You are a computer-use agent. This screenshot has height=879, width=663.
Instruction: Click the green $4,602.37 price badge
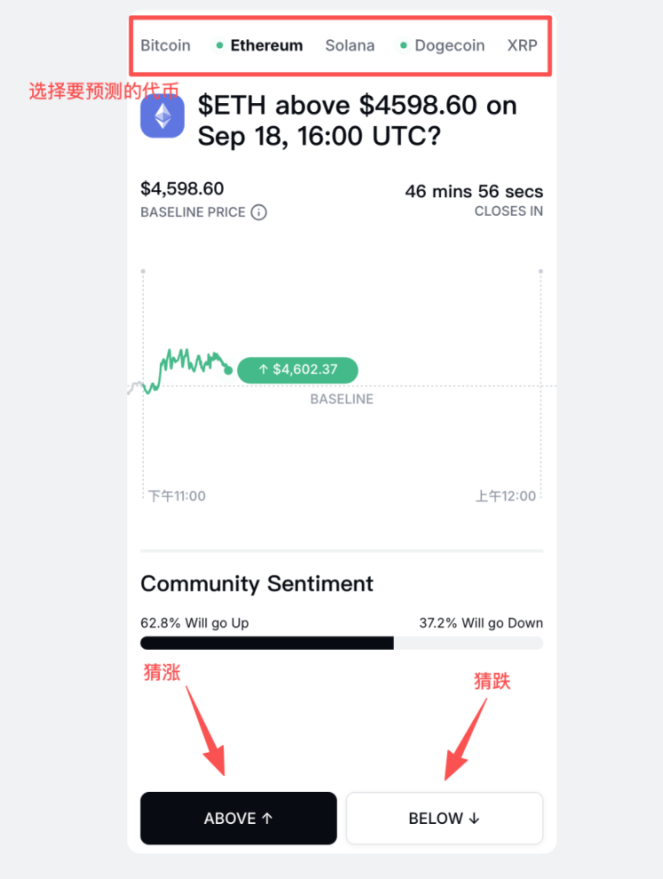point(297,369)
